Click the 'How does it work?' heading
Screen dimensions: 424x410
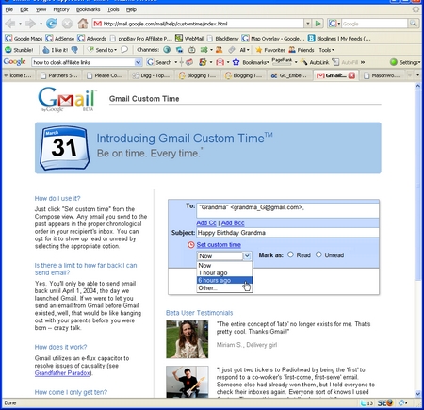coord(60,347)
